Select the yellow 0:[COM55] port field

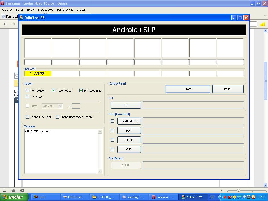(x=38, y=74)
